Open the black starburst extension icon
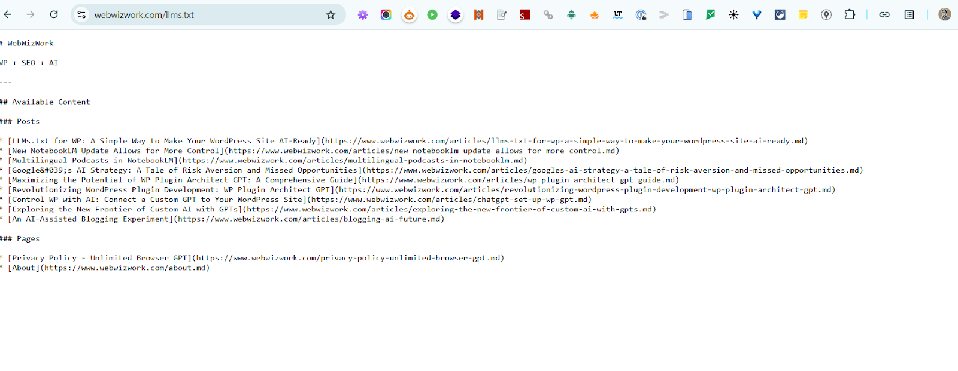This screenshot has width=958, height=371. [x=733, y=15]
